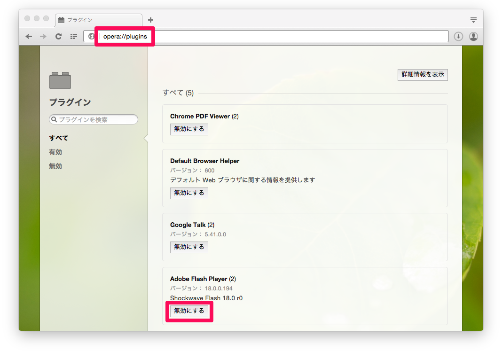
Task: Click the plugin block icon in sidebar
Action: point(60,80)
